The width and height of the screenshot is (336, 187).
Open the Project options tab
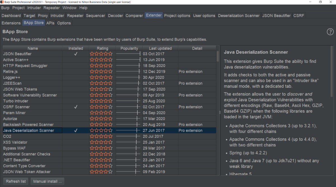177,16
